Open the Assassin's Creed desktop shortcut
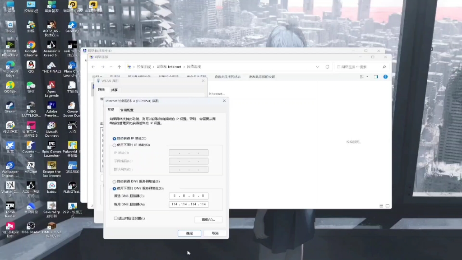Viewport: 462px width, 260px height. [51, 49]
